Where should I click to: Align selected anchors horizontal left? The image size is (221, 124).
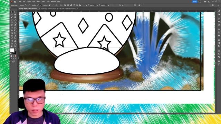click(x=65, y=5)
